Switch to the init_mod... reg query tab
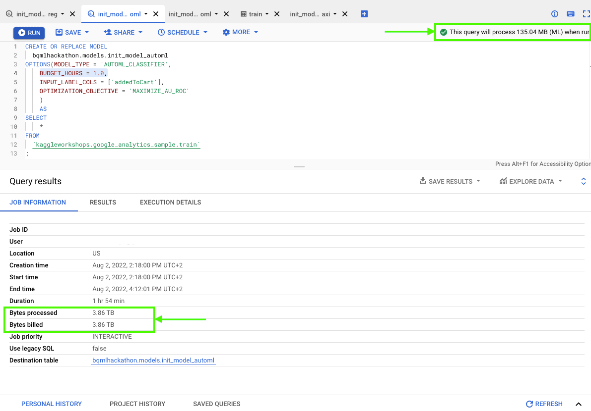This screenshot has height=411, width=591. pyautogui.click(x=37, y=14)
